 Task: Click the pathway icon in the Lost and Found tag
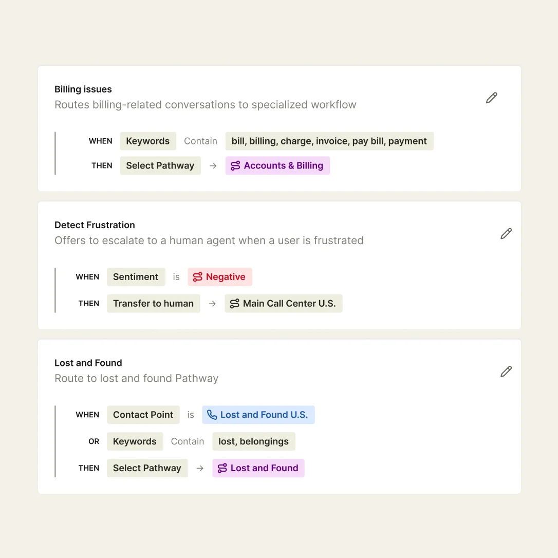(222, 468)
